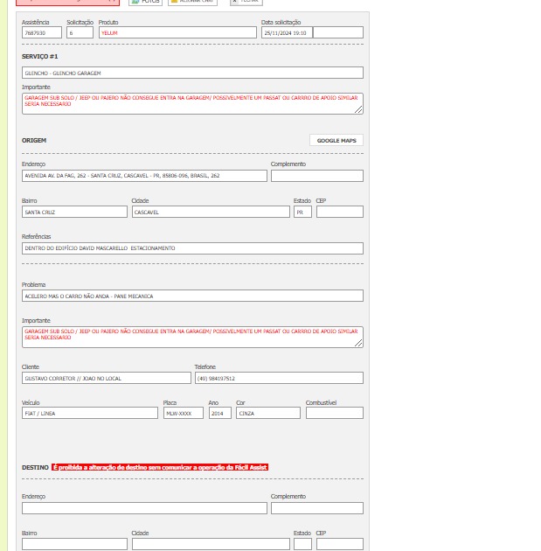The width and height of the screenshot is (541, 551).
Task: Click the Origem Endereço field with Avenida da FAG
Action: coord(144,176)
